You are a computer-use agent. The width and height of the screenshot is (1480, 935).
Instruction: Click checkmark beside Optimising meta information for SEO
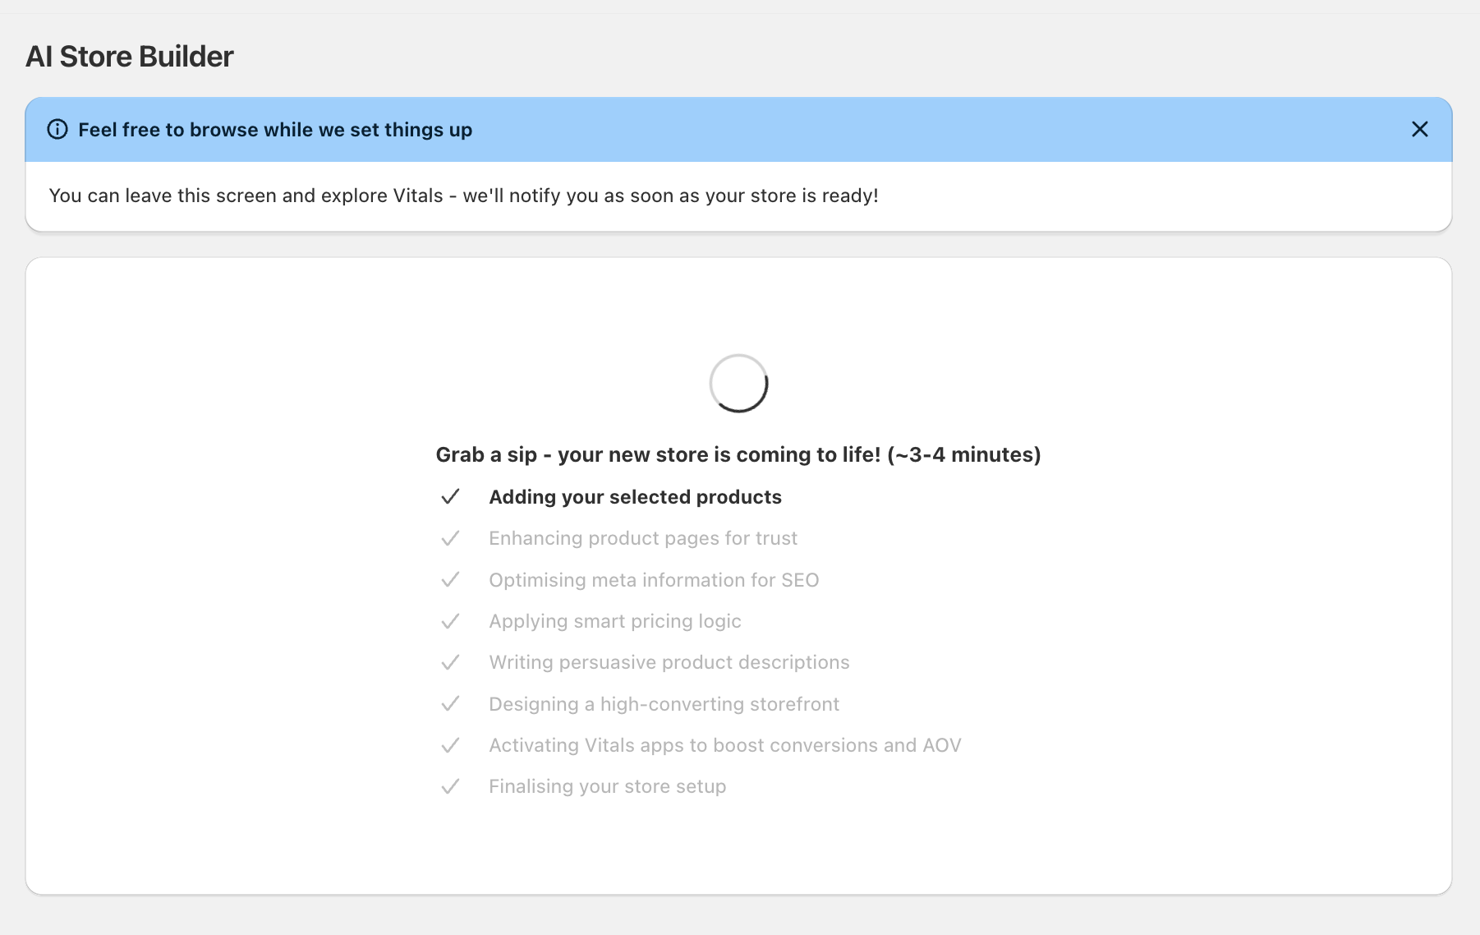coord(450,580)
